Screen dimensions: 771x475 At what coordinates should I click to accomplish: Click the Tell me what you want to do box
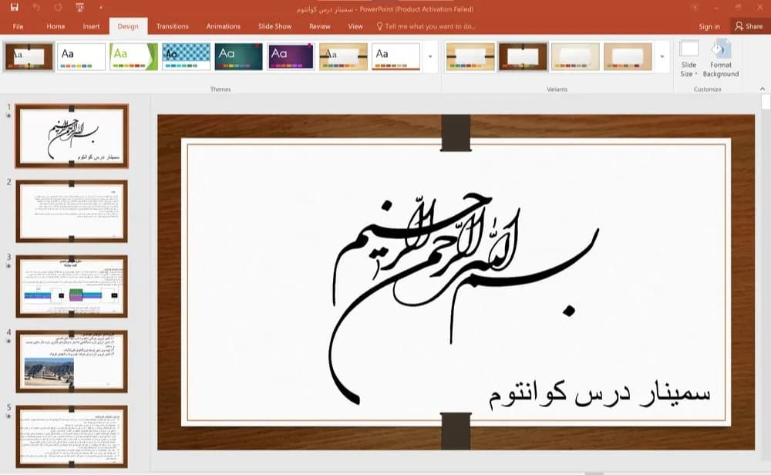click(x=426, y=26)
